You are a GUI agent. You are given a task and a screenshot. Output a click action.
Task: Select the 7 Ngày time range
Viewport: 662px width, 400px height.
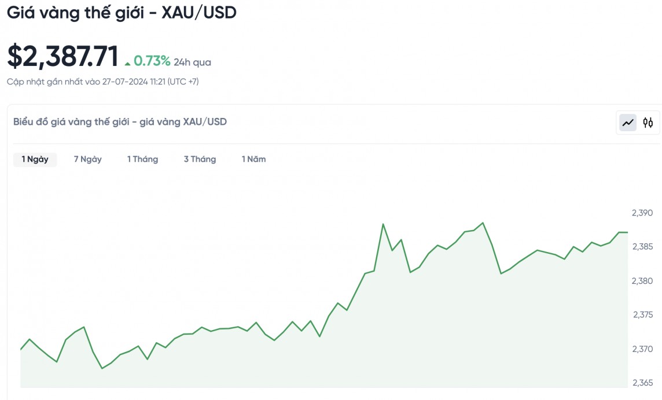pyautogui.click(x=87, y=159)
